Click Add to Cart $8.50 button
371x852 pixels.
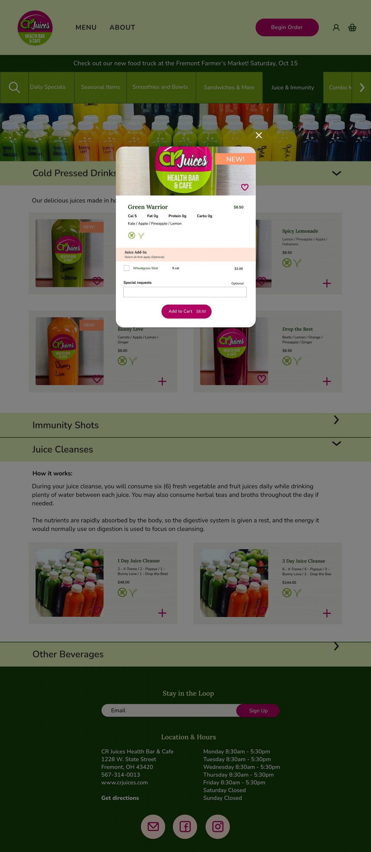(186, 312)
